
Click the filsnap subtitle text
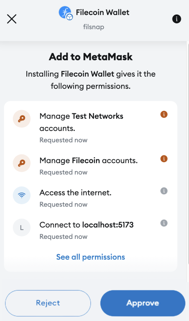(x=93, y=27)
